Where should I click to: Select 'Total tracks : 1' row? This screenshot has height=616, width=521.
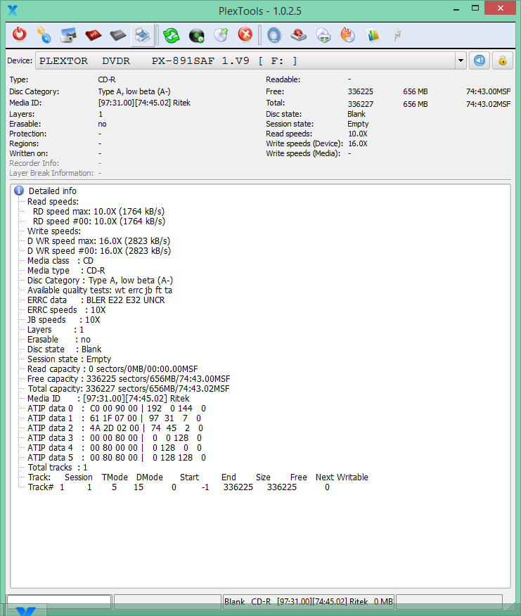click(x=58, y=467)
